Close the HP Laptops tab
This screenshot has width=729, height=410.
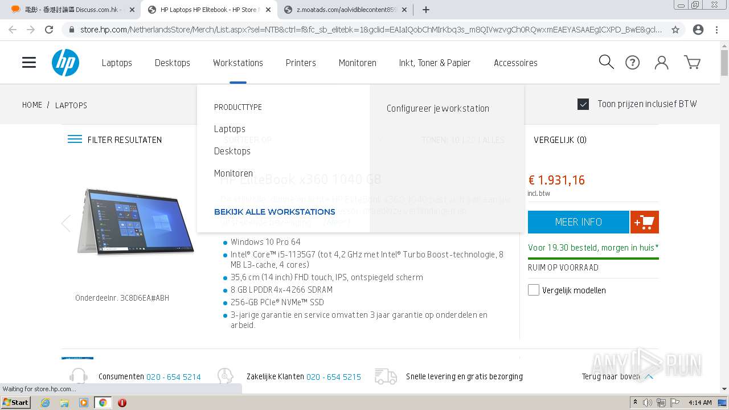point(268,10)
